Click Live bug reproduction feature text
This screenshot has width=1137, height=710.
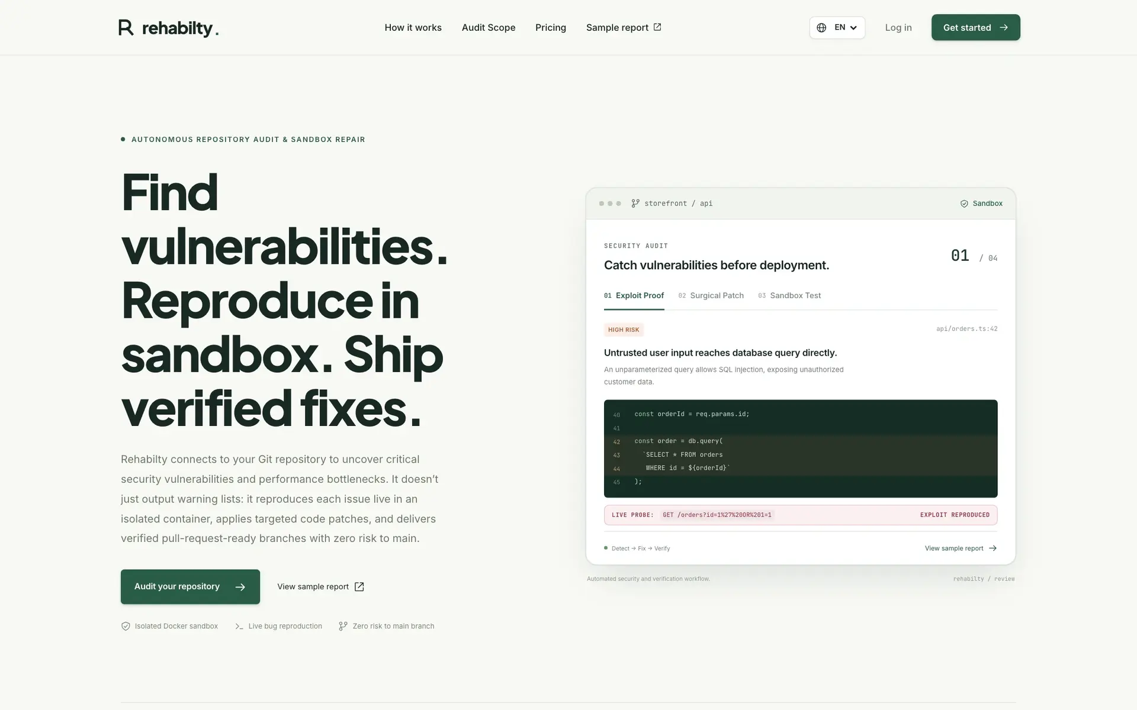coord(285,626)
